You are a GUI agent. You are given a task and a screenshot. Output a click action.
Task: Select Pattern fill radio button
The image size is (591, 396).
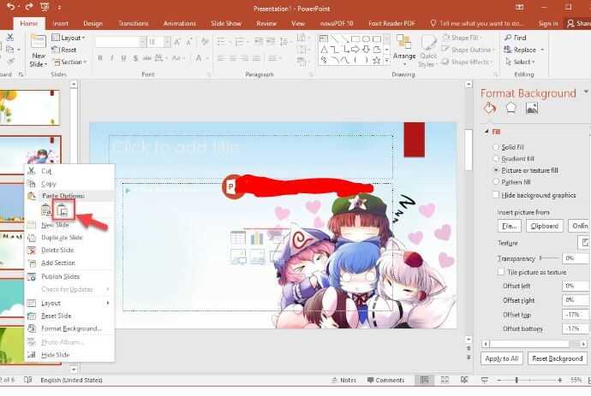[496, 182]
